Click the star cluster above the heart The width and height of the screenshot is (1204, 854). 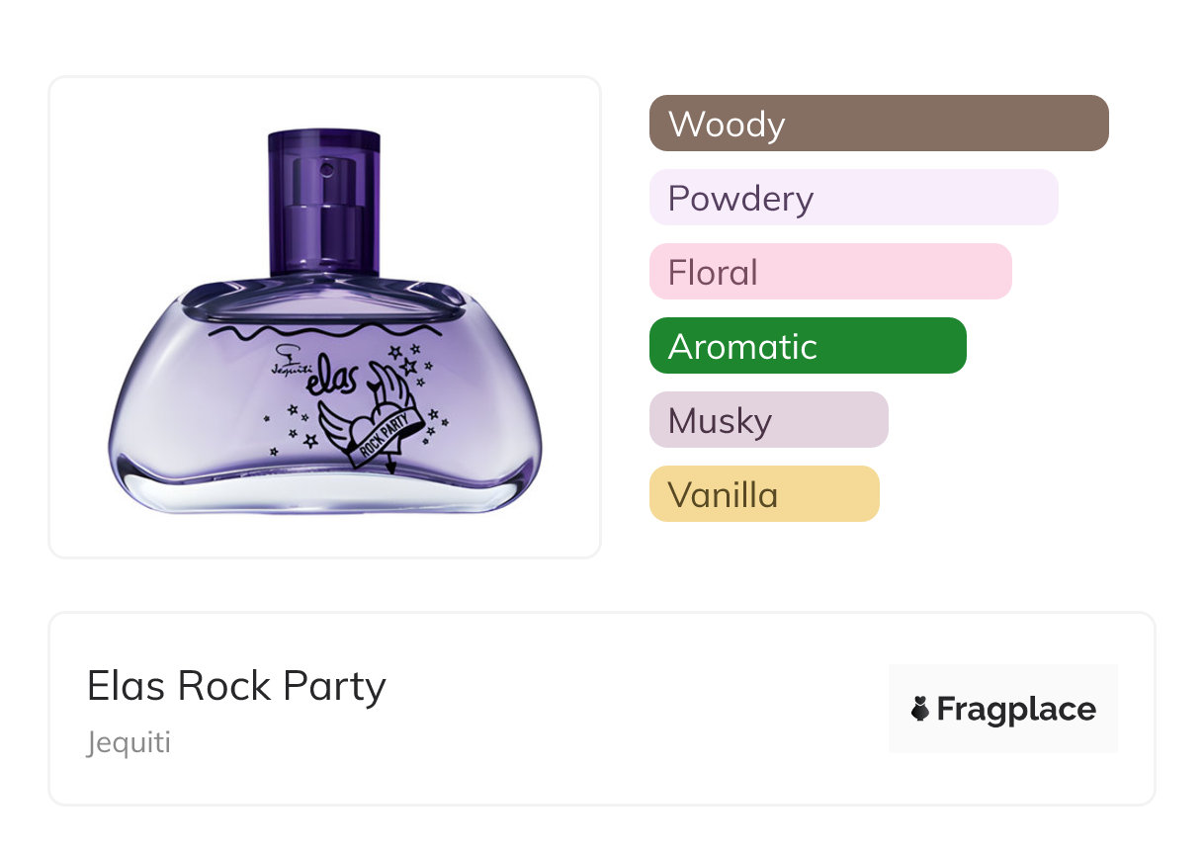[410, 358]
